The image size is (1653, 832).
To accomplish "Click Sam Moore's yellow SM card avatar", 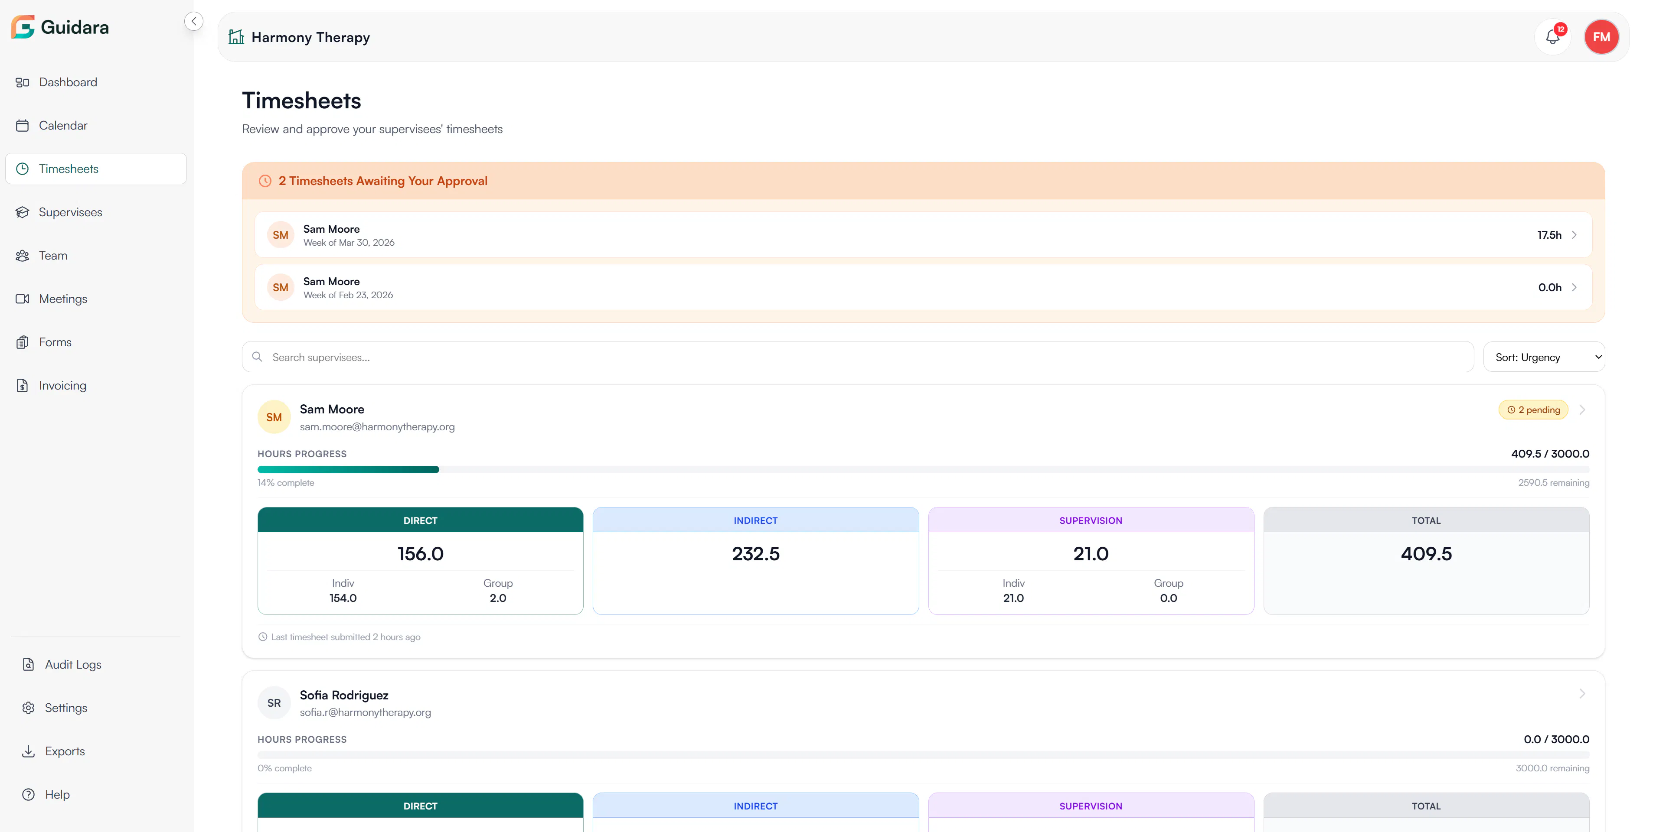I will (x=274, y=417).
